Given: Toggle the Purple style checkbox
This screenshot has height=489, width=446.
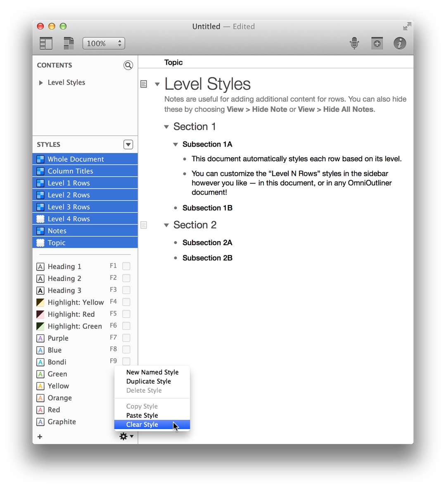Looking at the screenshot, I should (x=126, y=338).
